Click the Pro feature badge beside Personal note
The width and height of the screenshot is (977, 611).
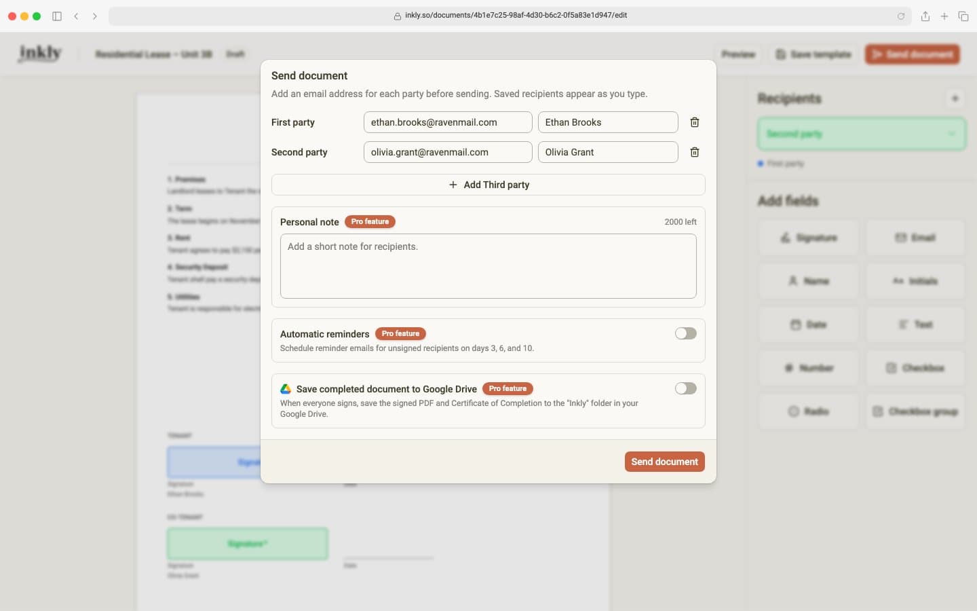370,222
